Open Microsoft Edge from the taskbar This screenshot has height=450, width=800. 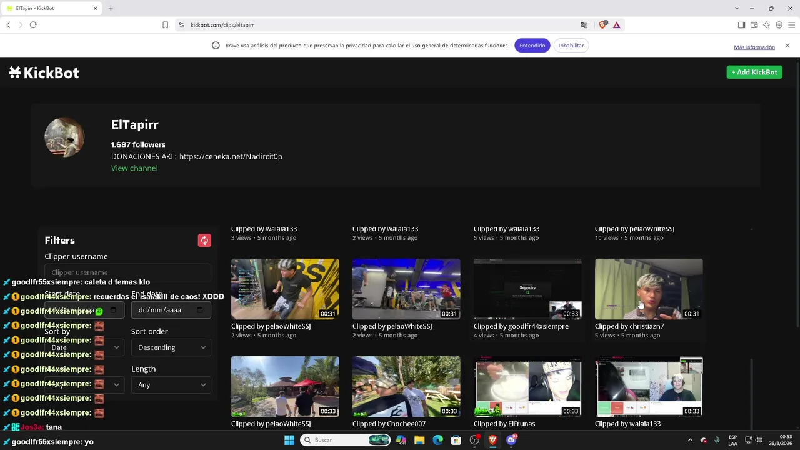(437, 440)
